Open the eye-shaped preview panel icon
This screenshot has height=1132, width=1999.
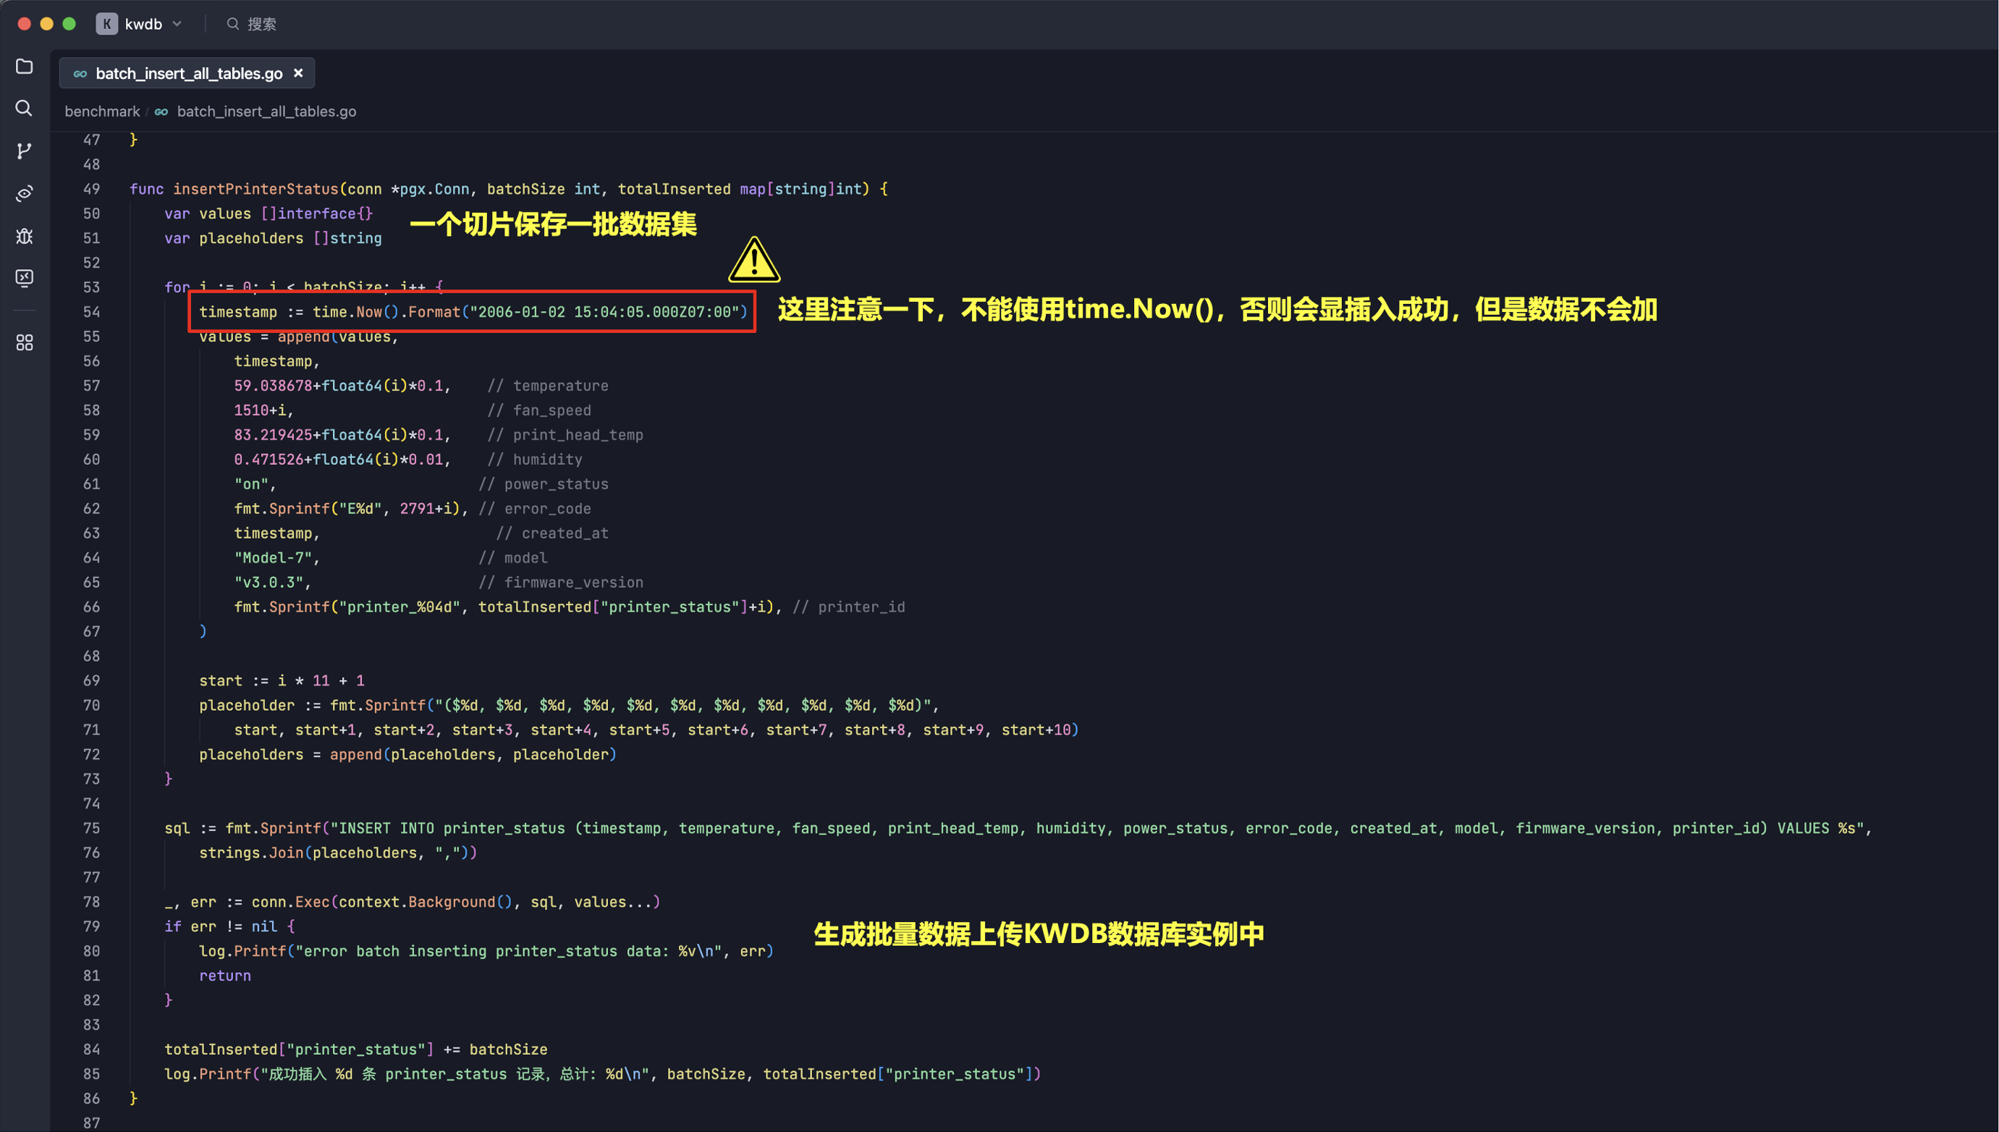[x=24, y=193]
